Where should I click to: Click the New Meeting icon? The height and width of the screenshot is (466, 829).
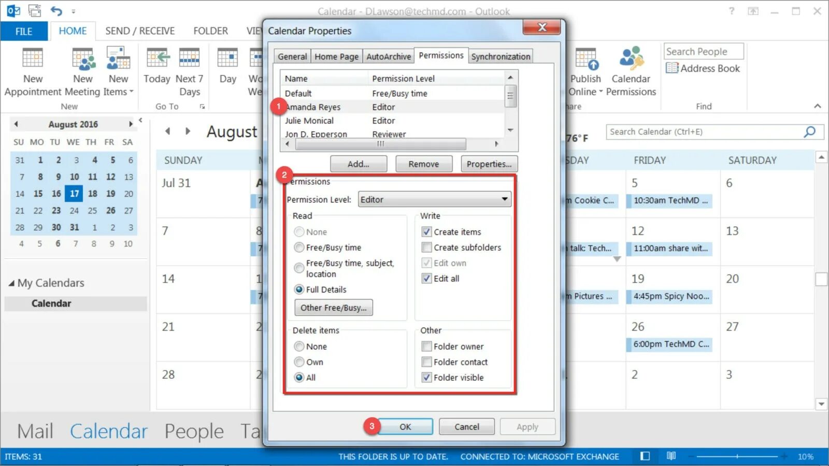pyautogui.click(x=83, y=58)
